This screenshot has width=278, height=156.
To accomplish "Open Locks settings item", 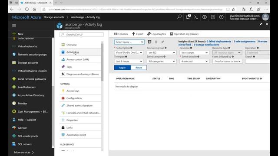I will (x=80, y=127).
